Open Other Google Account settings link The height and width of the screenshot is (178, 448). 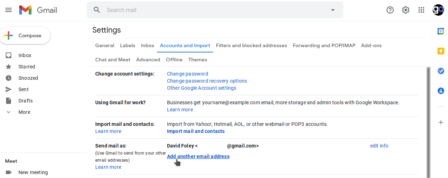tap(201, 88)
